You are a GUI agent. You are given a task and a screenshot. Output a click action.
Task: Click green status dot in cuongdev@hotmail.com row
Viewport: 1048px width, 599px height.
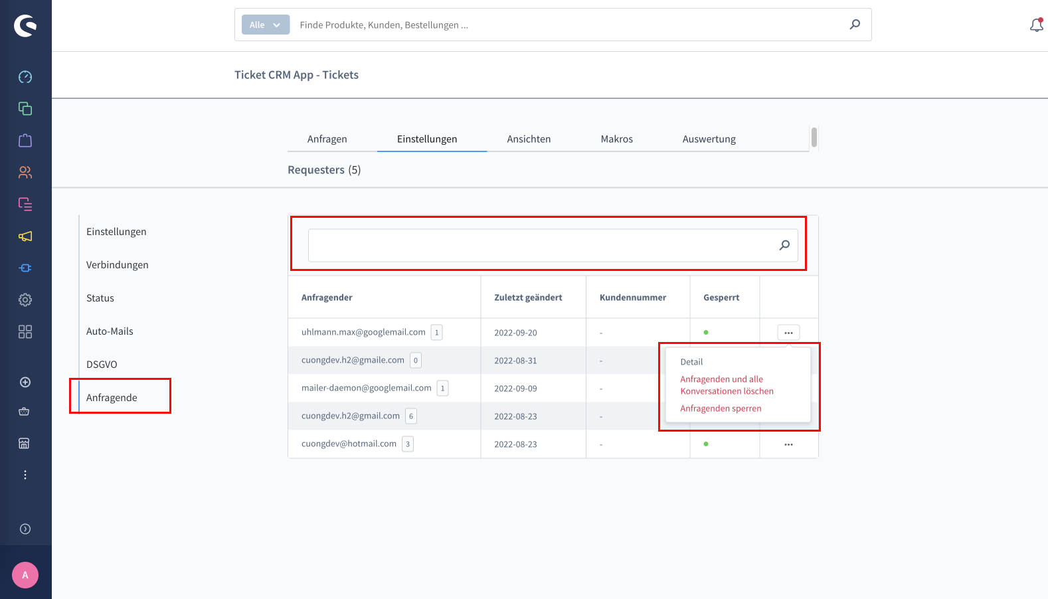click(x=706, y=444)
